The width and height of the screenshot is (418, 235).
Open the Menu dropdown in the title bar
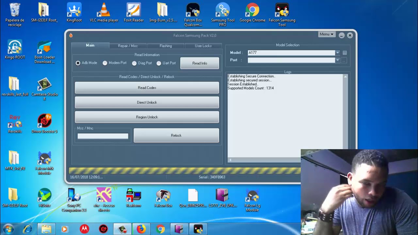327,34
